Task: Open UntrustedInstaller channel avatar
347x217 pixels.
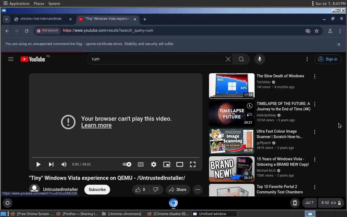Action: pos(34,189)
